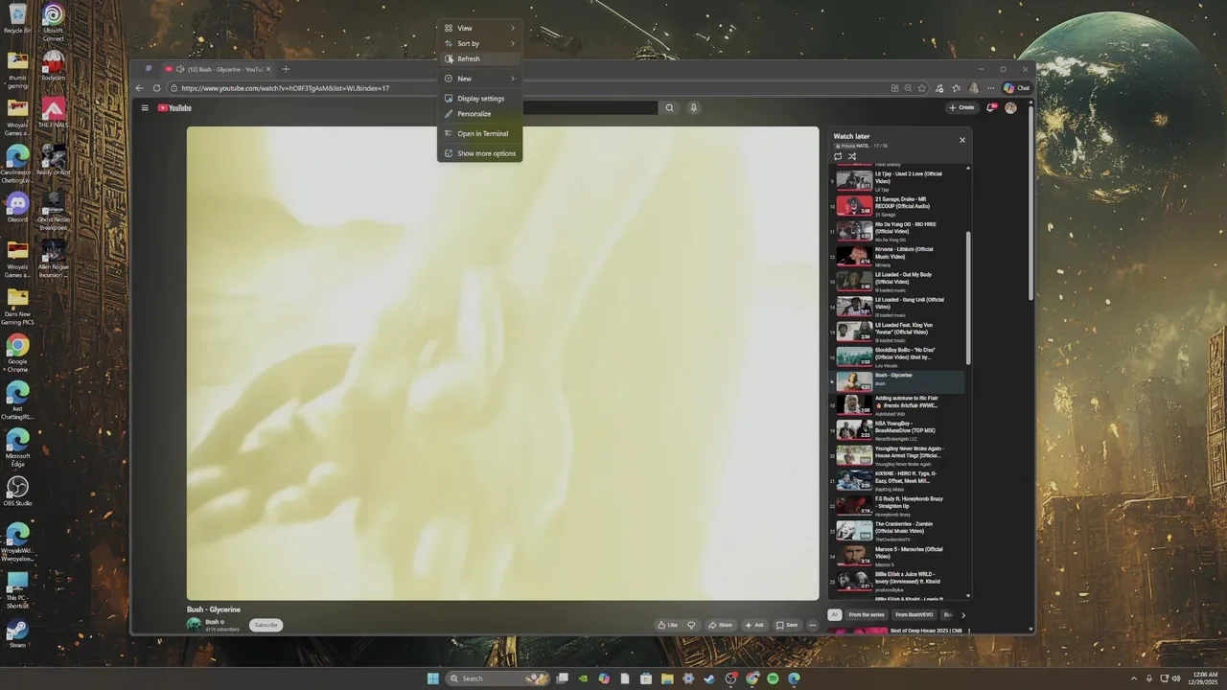Select Maroon 5 - Memories playlist item
This screenshot has width=1227, height=690.
point(897,555)
